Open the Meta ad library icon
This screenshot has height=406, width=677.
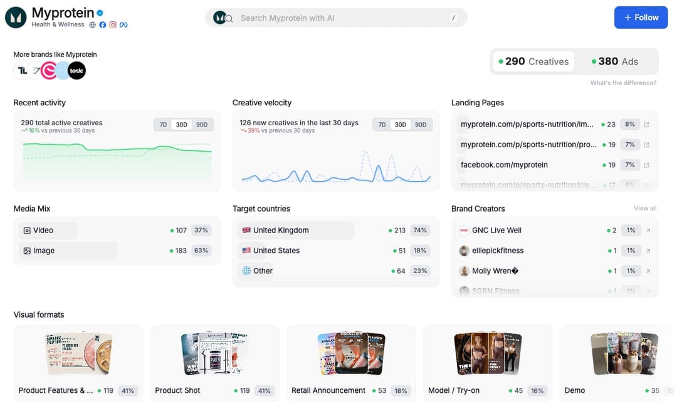point(123,25)
